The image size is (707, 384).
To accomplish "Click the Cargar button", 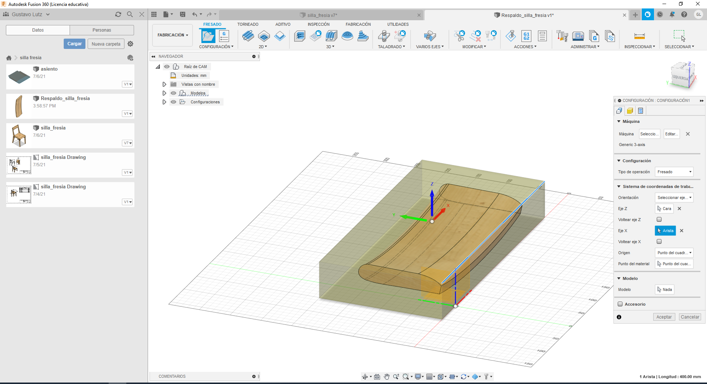I will (x=74, y=44).
